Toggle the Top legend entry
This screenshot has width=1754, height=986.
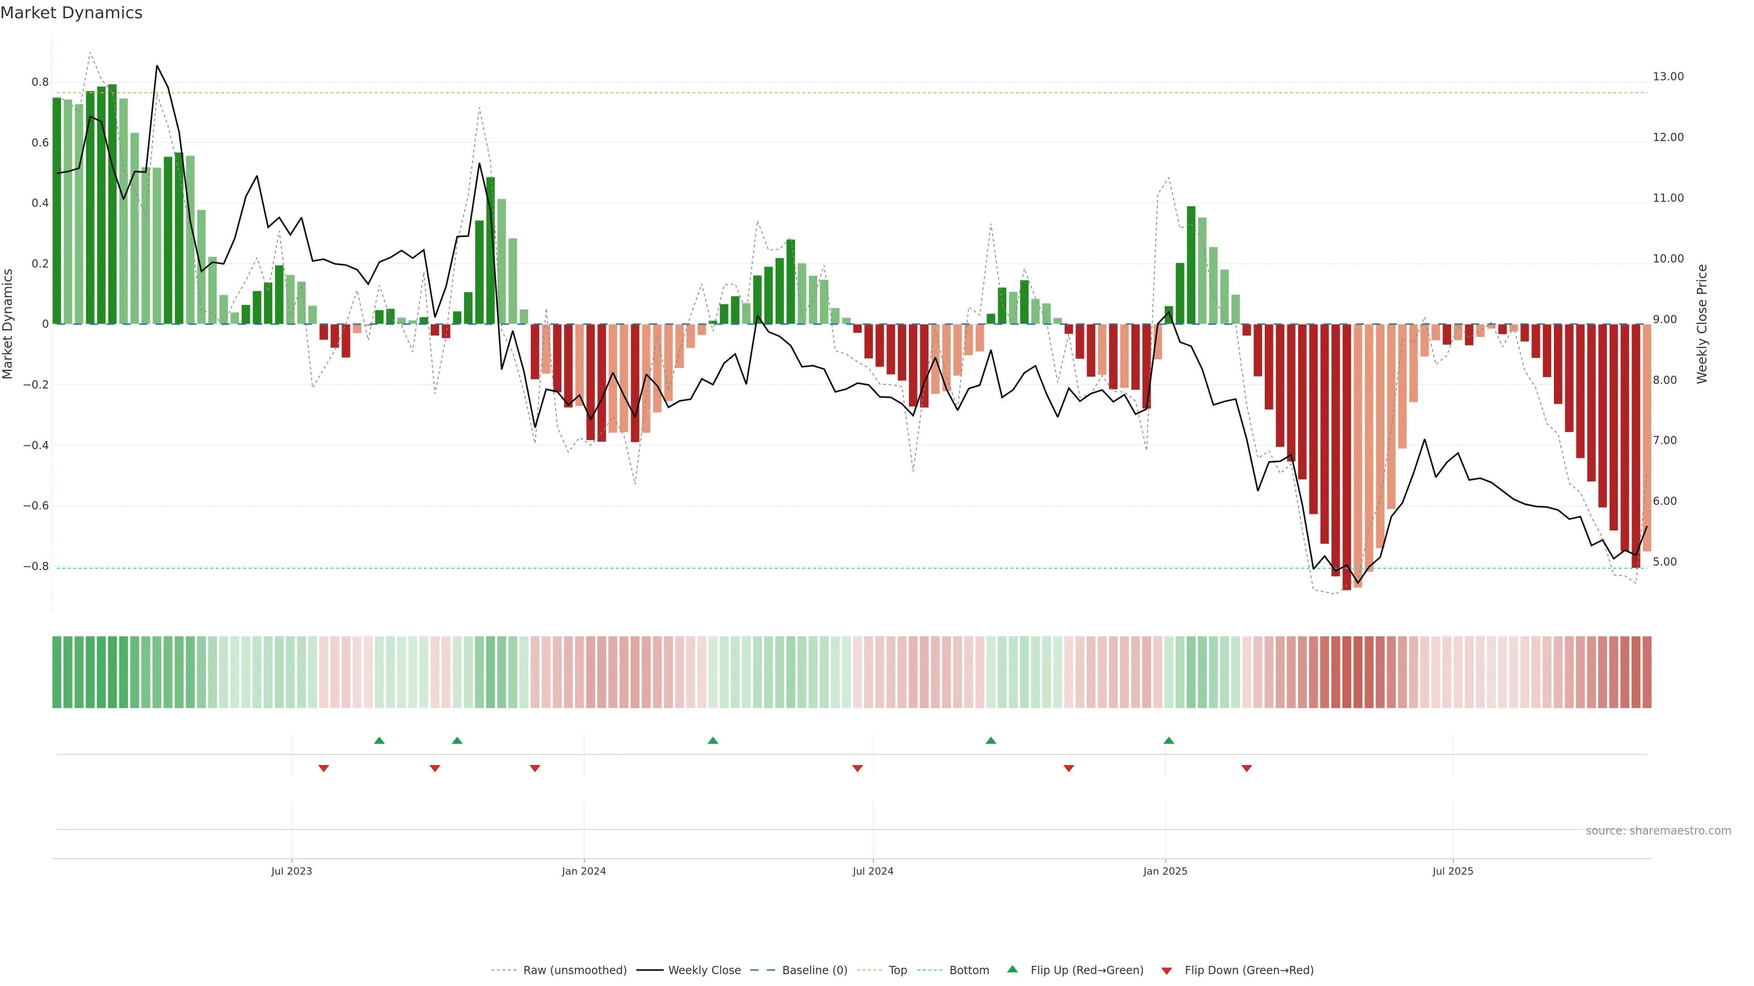(898, 970)
